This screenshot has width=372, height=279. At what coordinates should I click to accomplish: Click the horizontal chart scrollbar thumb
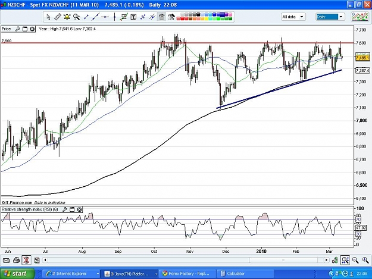(x=283, y=261)
